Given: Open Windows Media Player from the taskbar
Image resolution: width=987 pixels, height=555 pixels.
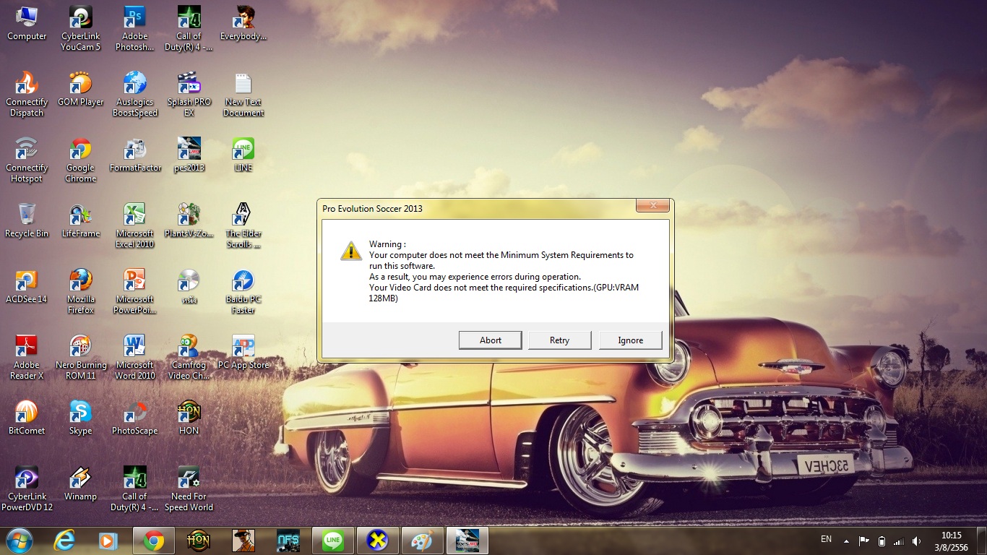Looking at the screenshot, I should coord(108,541).
